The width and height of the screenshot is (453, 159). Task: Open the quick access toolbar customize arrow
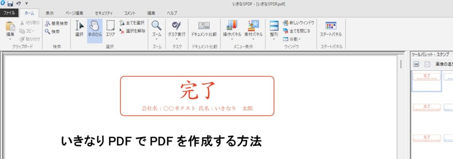click(x=26, y=4)
